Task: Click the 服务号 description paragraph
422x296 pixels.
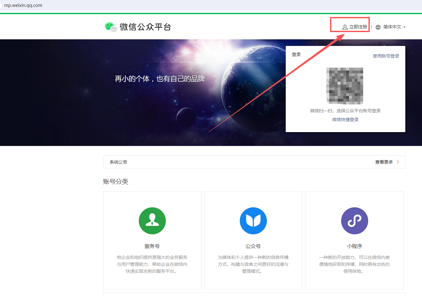Action: tap(152, 264)
